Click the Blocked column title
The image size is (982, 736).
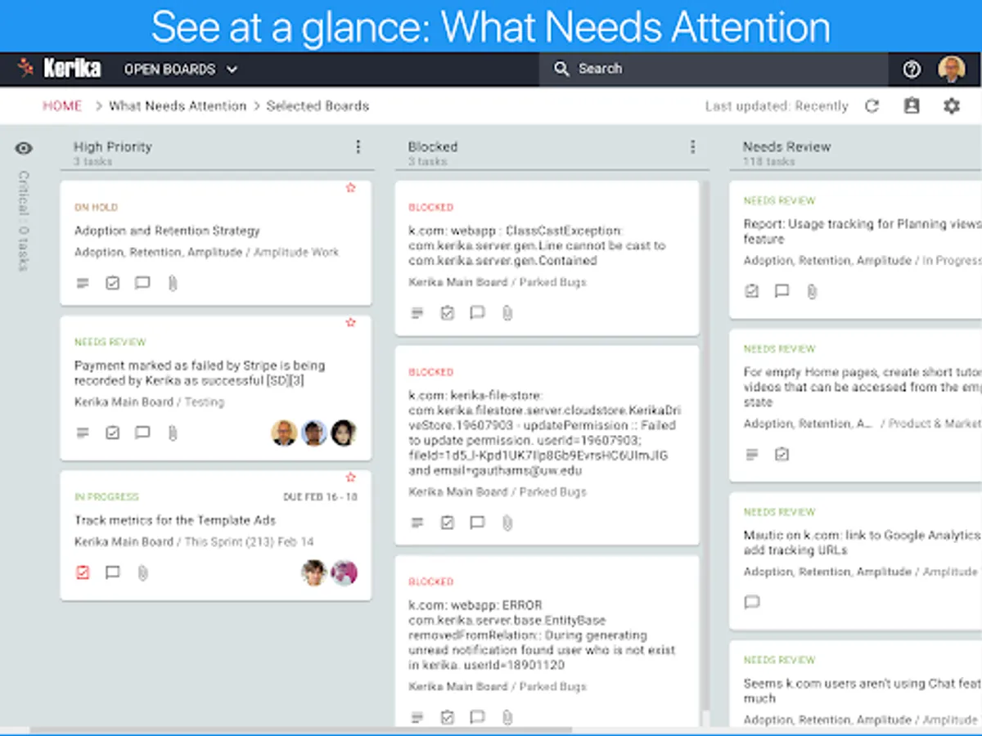433,146
